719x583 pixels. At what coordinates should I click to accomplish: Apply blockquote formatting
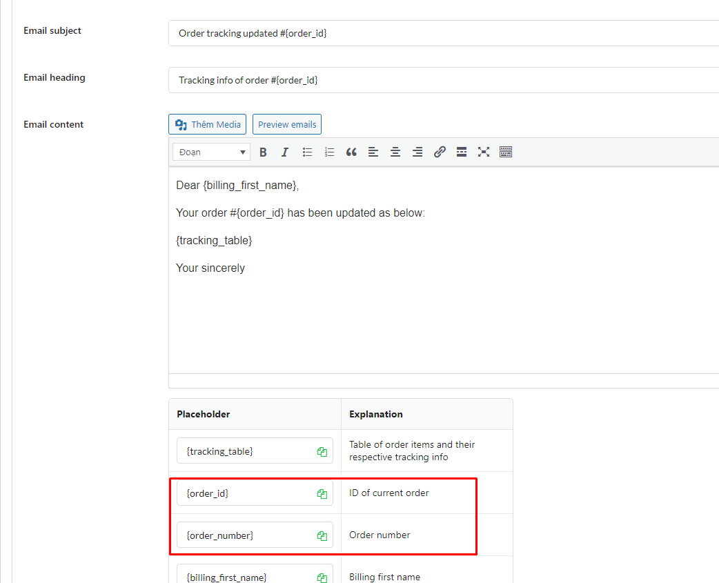351,152
